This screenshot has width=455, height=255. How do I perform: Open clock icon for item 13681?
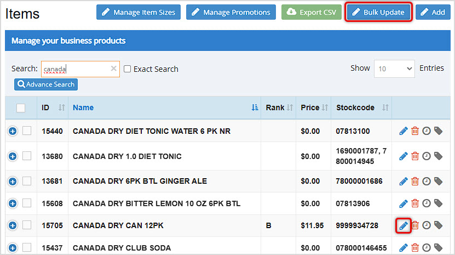point(427,182)
